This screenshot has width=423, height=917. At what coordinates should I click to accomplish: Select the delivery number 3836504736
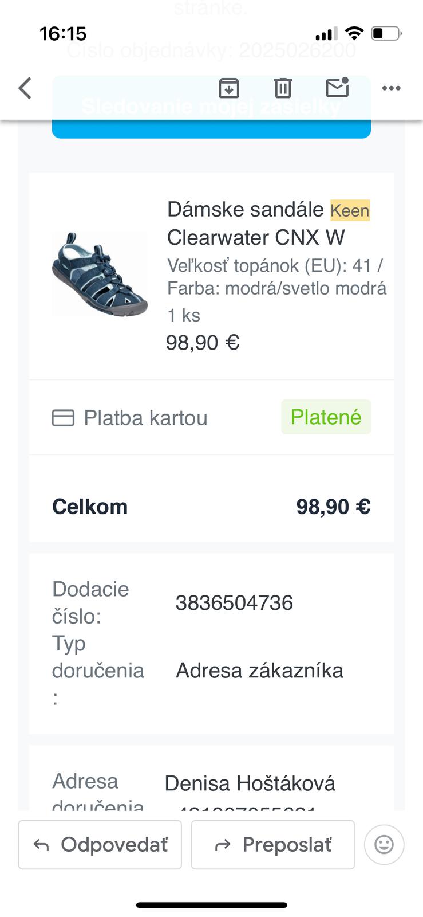(x=234, y=602)
